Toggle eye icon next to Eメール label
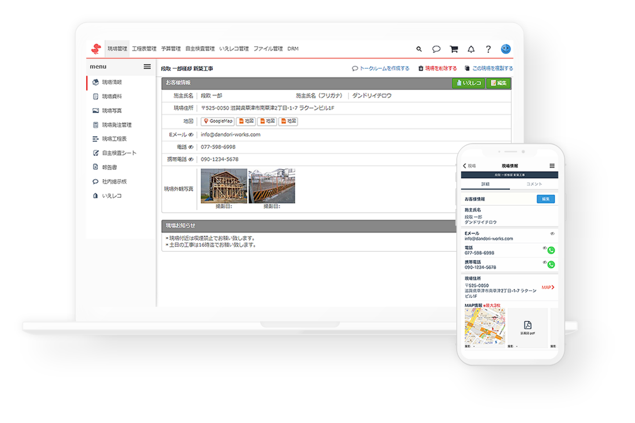The width and height of the screenshot is (635, 423). [x=191, y=135]
